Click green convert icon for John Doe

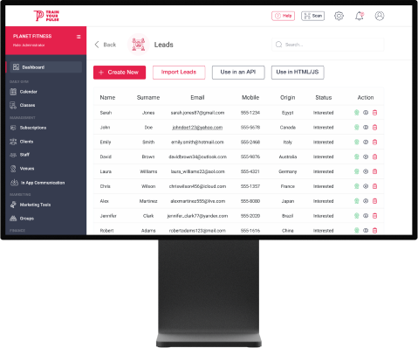tap(357, 128)
